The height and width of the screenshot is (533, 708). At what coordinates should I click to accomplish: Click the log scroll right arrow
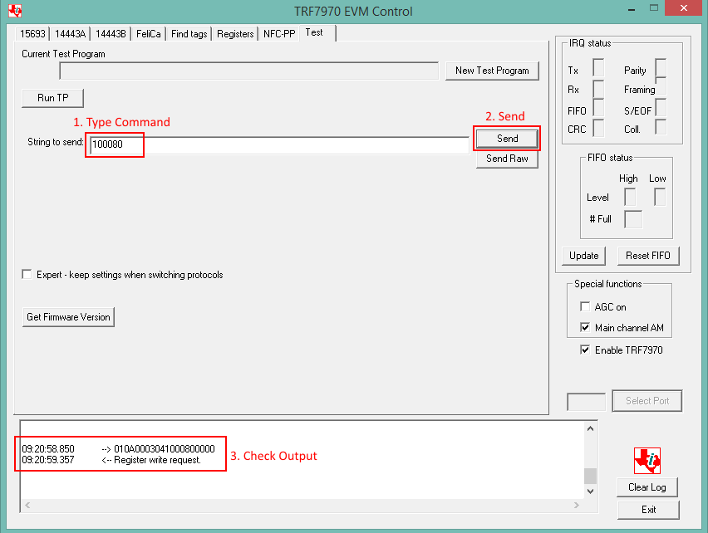coord(577,505)
